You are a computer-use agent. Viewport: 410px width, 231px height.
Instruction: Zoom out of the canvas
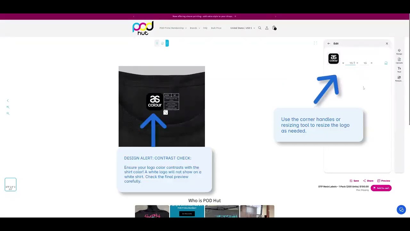[8, 113]
